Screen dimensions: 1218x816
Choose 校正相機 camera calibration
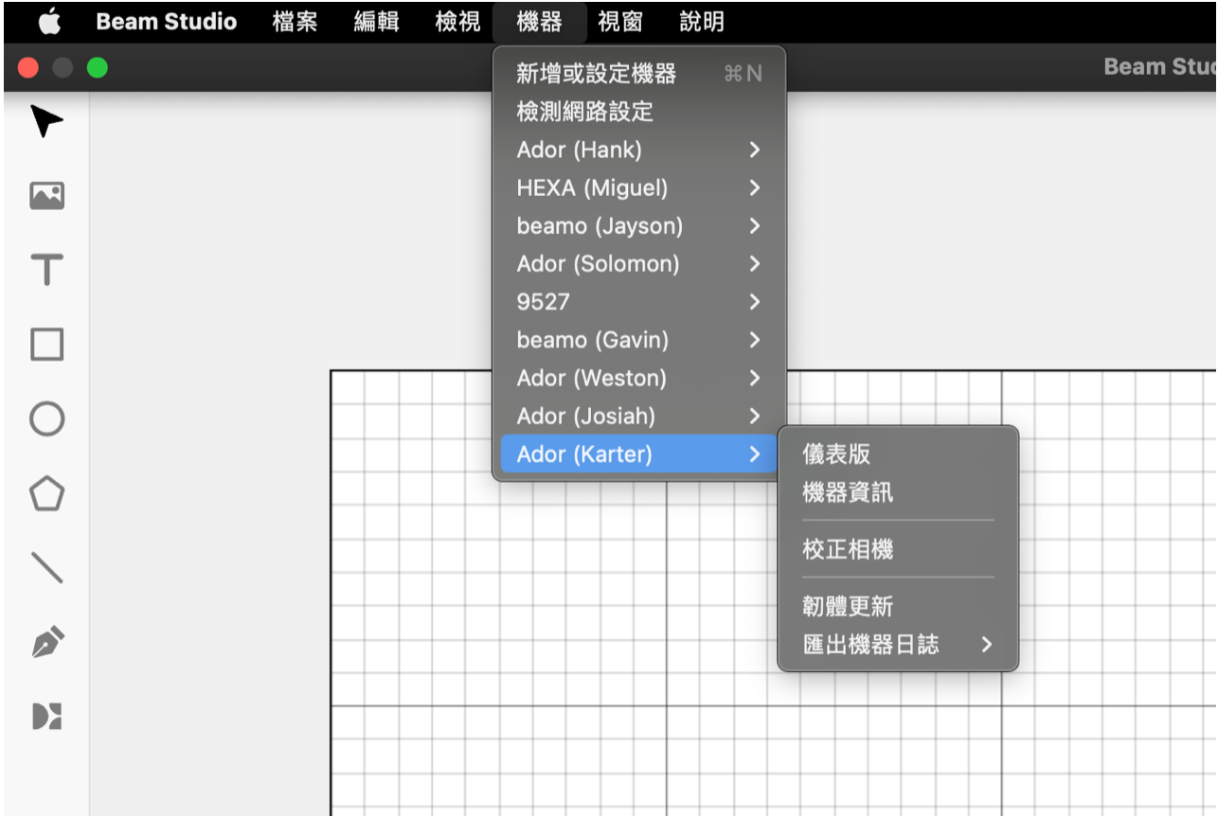point(898,549)
